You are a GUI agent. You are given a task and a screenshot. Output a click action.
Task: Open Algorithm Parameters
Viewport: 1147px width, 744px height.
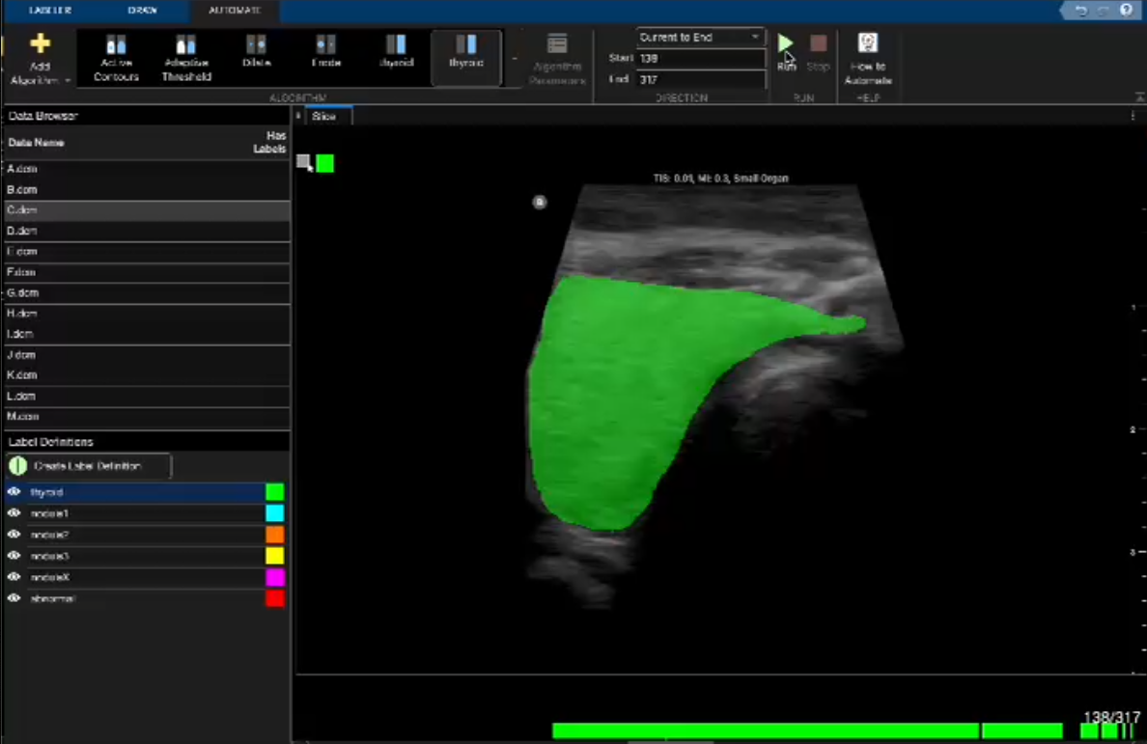pos(556,56)
